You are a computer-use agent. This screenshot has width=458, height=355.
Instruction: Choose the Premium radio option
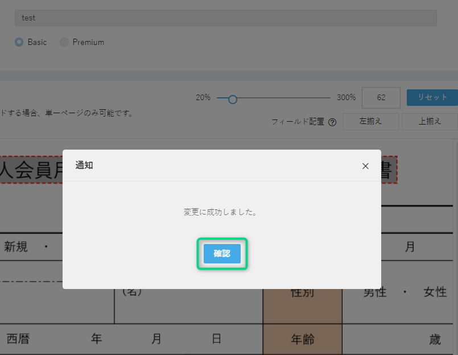pyautogui.click(x=64, y=42)
